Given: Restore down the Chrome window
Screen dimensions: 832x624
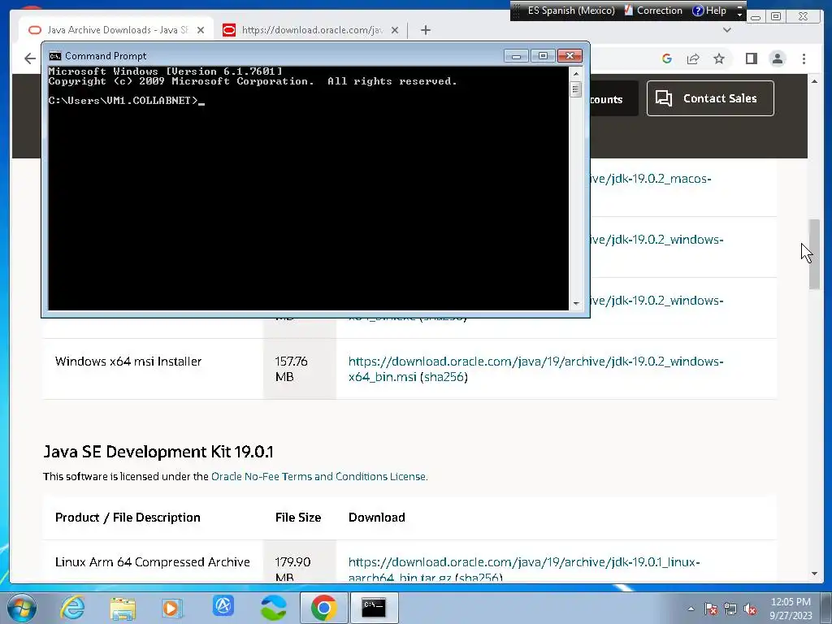Looking at the screenshot, I should point(776,16).
